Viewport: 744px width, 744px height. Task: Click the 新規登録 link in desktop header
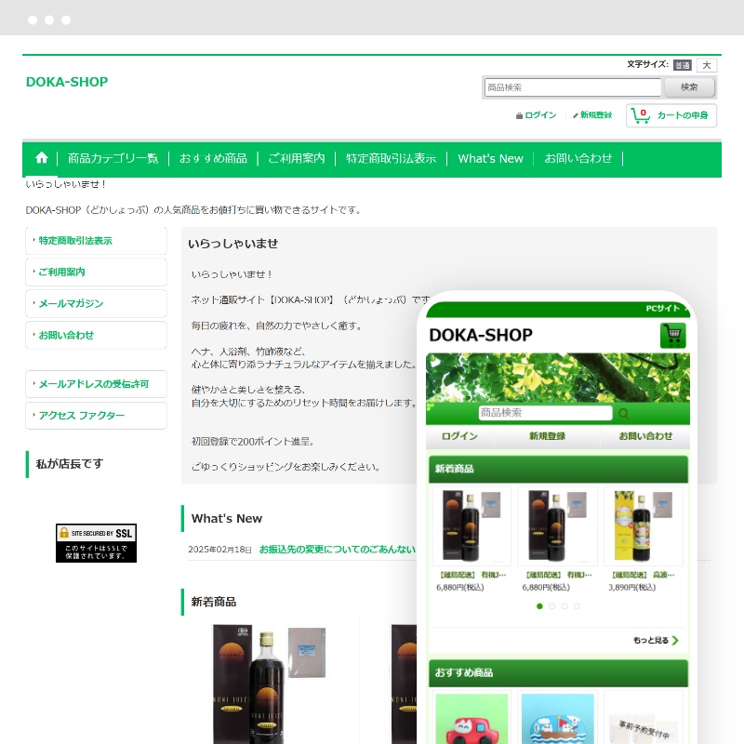tap(596, 115)
